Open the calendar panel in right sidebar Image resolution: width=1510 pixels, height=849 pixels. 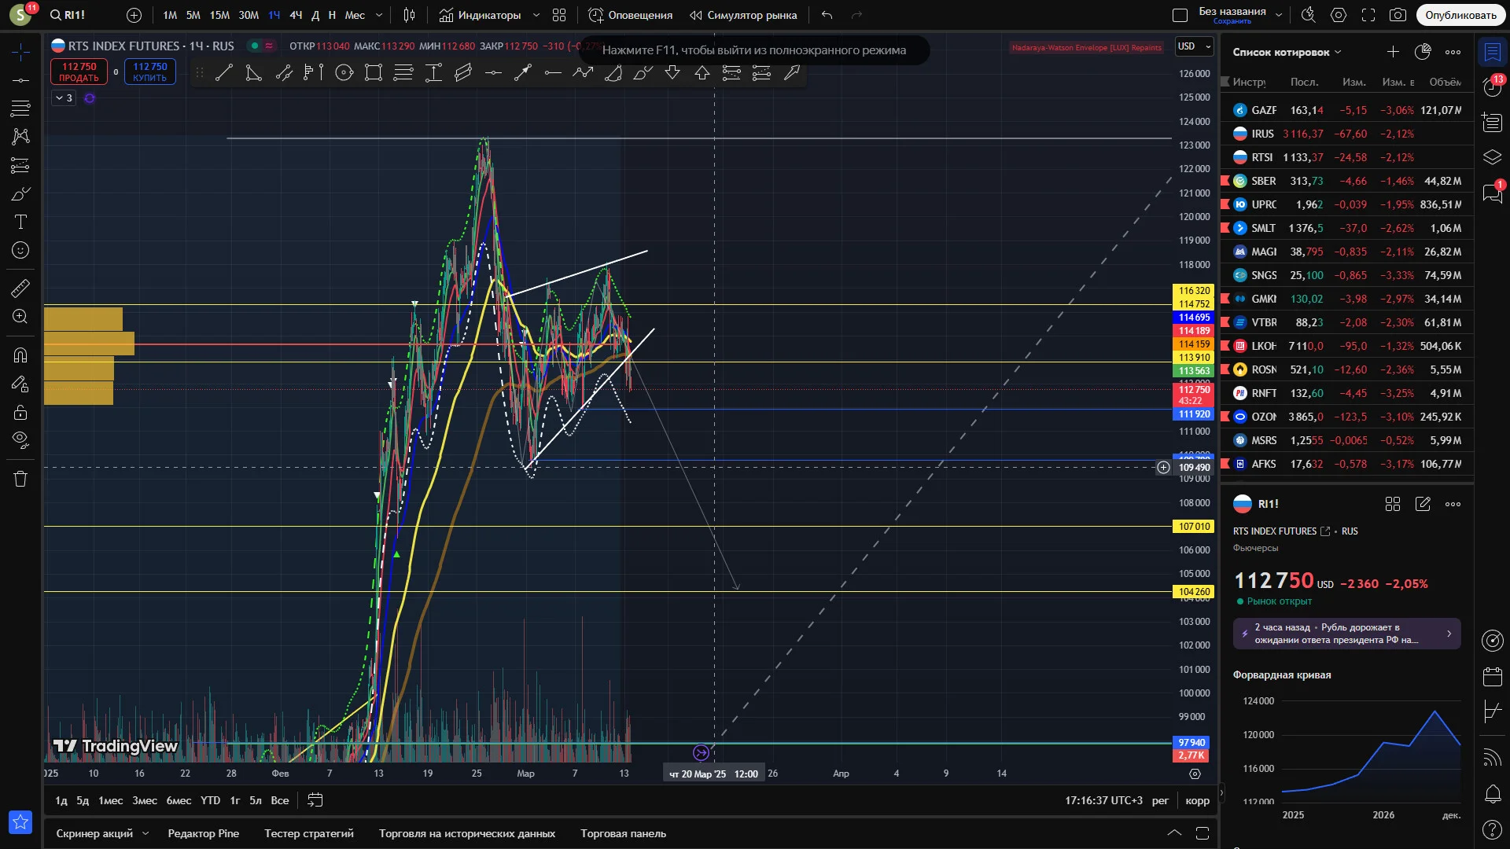(1492, 676)
